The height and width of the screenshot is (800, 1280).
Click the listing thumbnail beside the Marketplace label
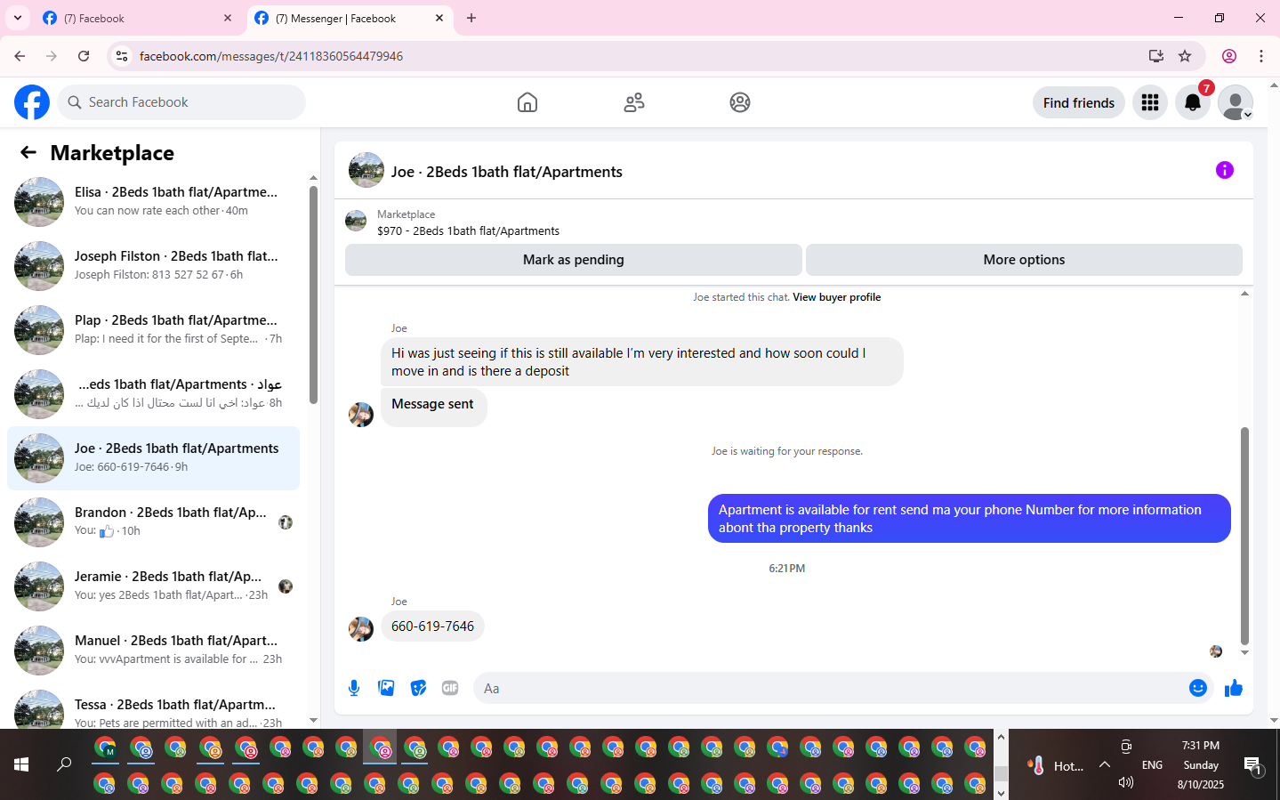click(356, 221)
